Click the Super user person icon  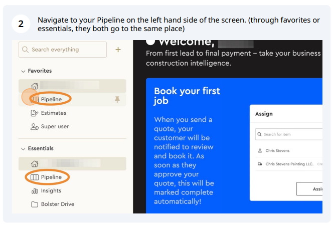pos(34,127)
